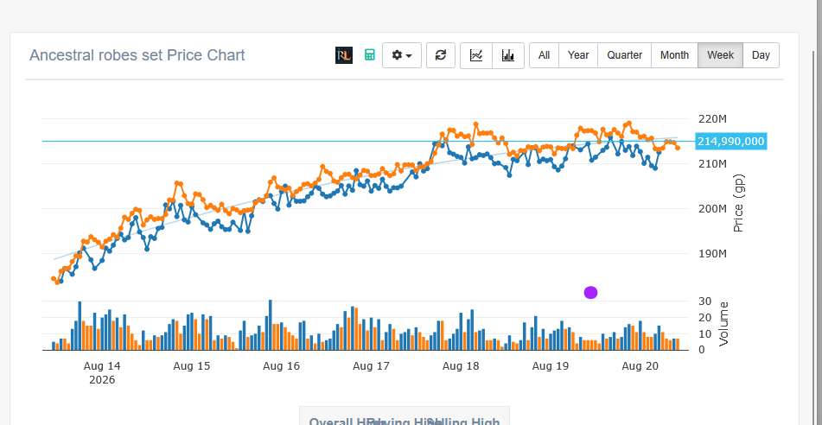Open the gear settings dropdown
This screenshot has width=822, height=425.
(402, 55)
